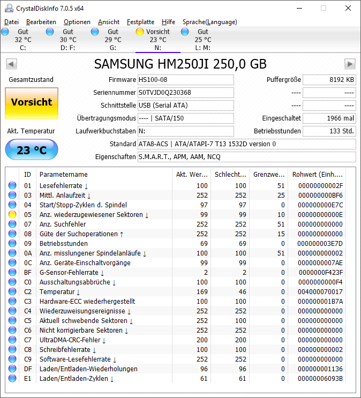
Task: Click the Laufwerkbuchstaben field N:
Action: (185, 131)
